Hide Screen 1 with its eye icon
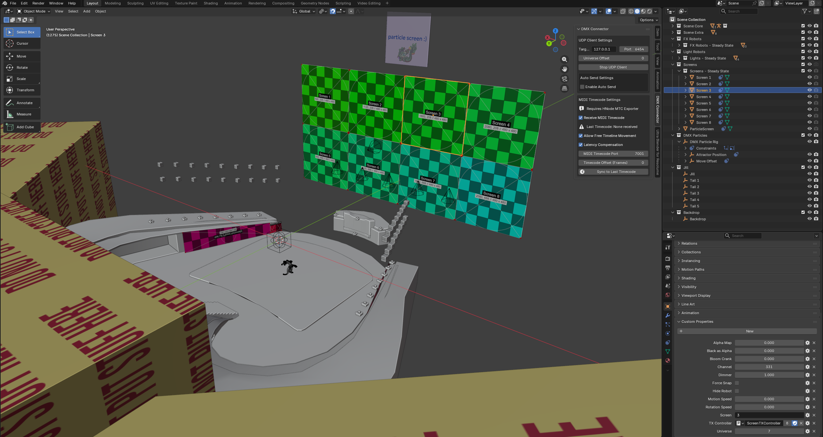Viewport: 823px width, 437px height. click(809, 77)
